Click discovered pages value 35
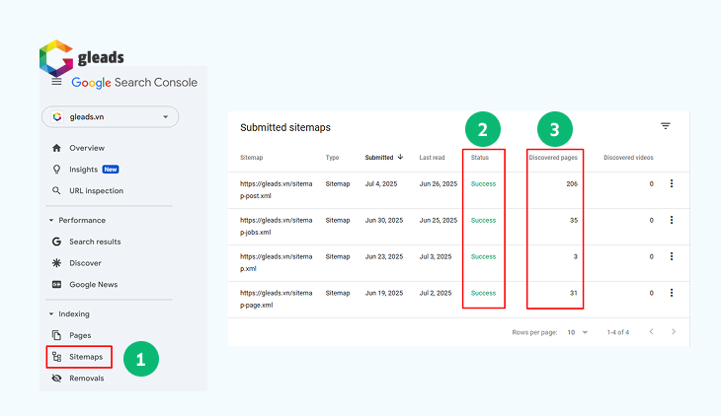Image resolution: width=721 pixels, height=416 pixels. tap(574, 221)
